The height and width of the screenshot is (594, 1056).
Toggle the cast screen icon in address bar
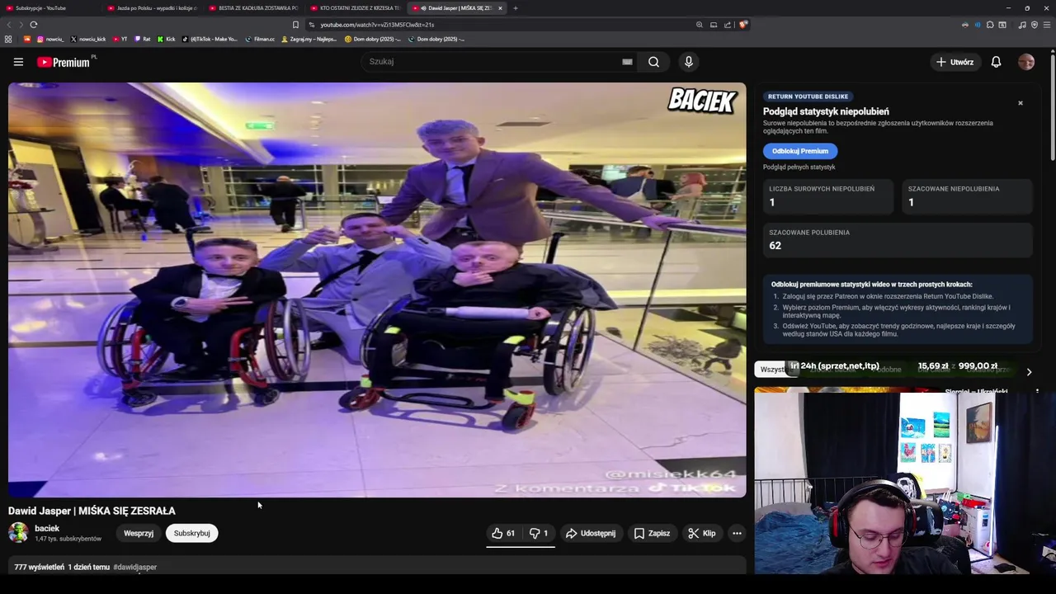click(714, 25)
